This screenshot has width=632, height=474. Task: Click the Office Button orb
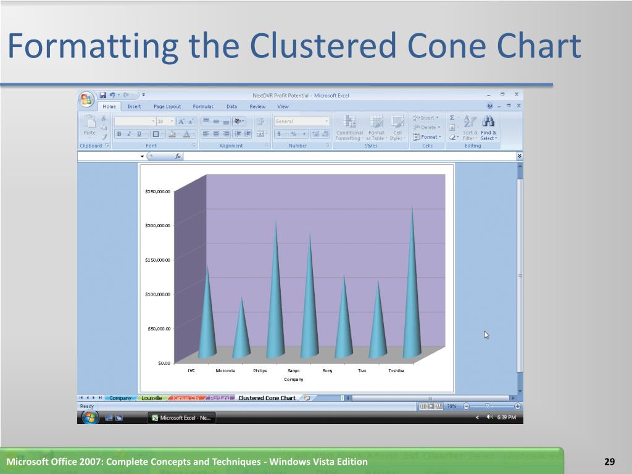pyautogui.click(x=86, y=99)
